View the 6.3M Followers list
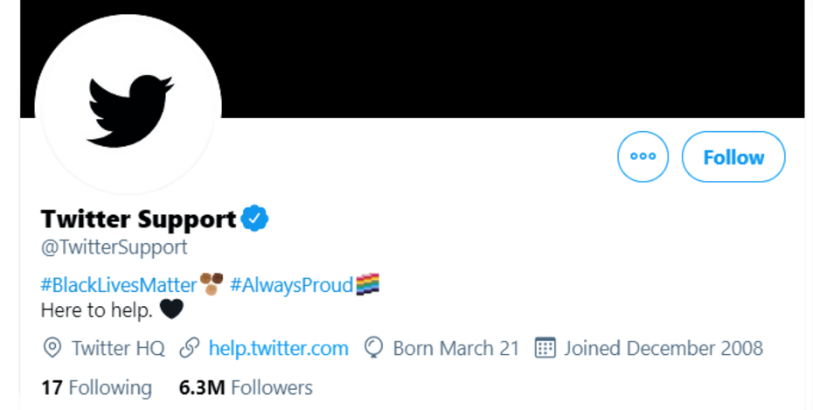813x410 pixels. (x=246, y=387)
